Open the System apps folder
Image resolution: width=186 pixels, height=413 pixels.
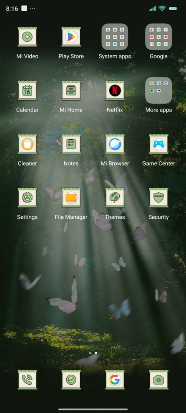115,37
